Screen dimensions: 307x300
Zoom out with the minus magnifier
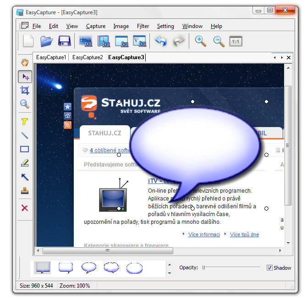click(219, 42)
